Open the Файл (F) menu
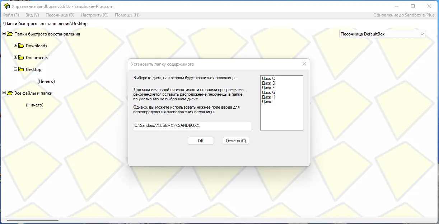 11,15
